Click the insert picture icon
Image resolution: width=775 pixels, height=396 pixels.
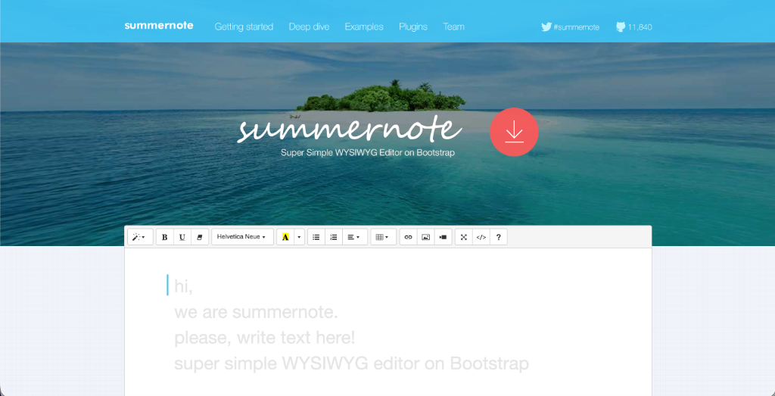click(425, 237)
